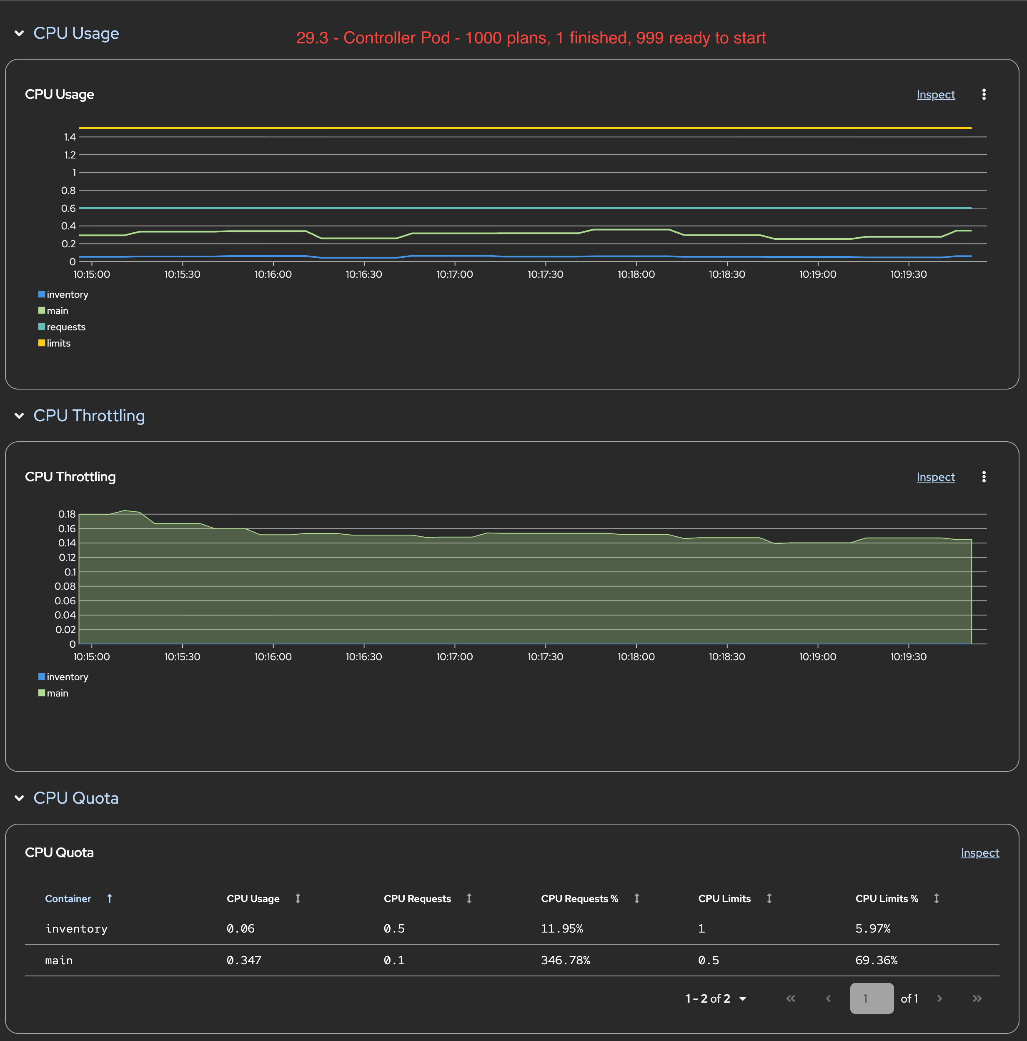1027x1041 pixels.
Task: Sort by CPU Requests column icon
Action: 469,898
